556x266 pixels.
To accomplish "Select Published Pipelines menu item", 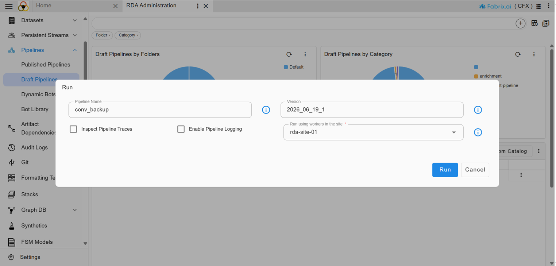I will pos(46,65).
